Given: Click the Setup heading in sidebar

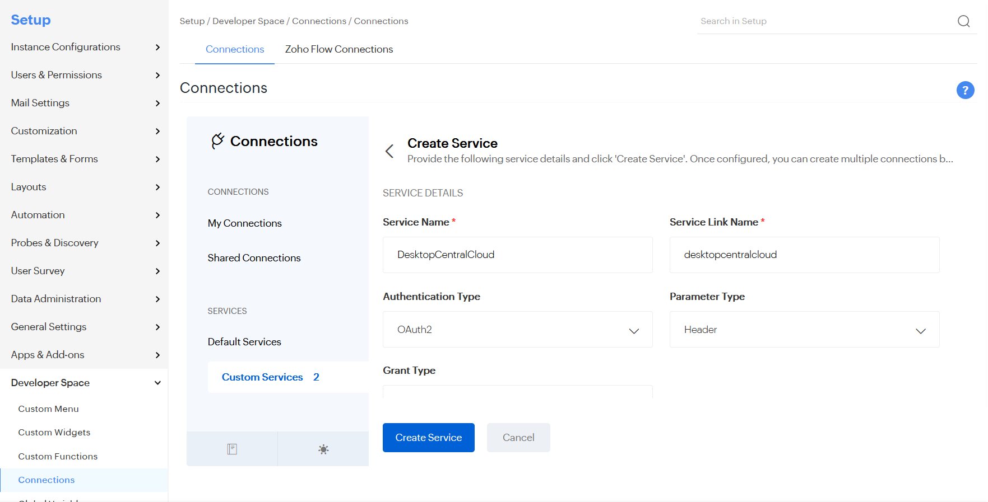Looking at the screenshot, I should (31, 20).
